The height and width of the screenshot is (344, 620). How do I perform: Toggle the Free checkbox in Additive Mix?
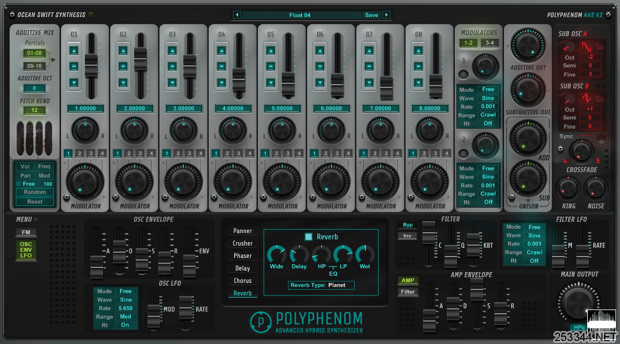[x=18, y=184]
